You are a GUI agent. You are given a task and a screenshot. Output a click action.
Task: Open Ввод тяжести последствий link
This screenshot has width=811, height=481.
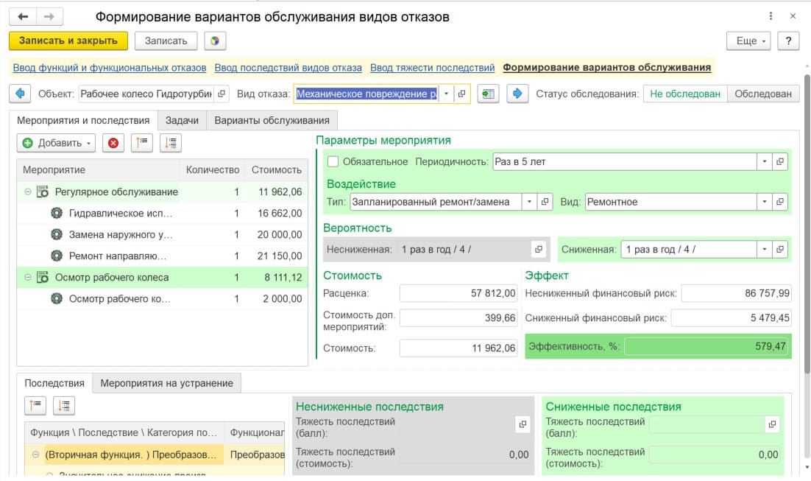[432, 68]
